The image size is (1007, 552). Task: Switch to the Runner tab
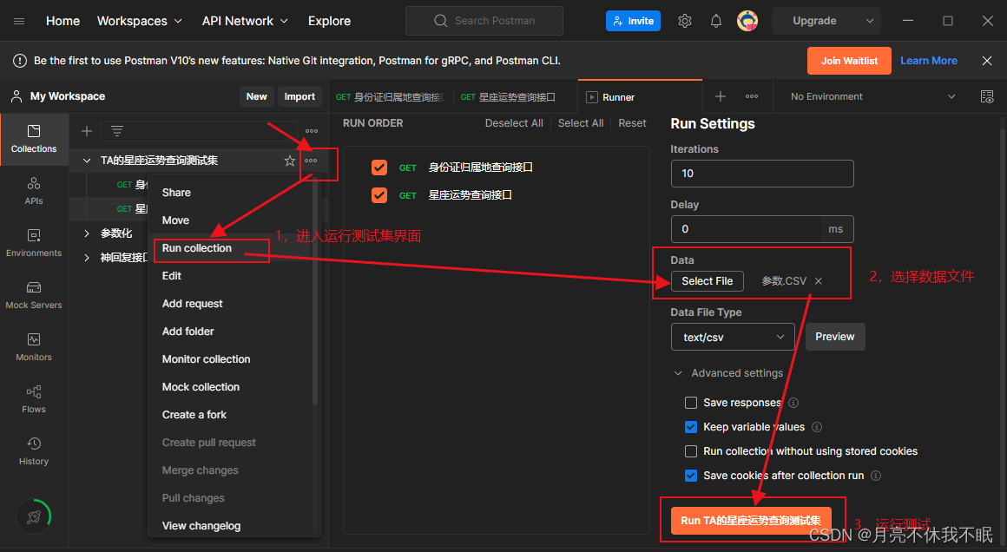640,97
